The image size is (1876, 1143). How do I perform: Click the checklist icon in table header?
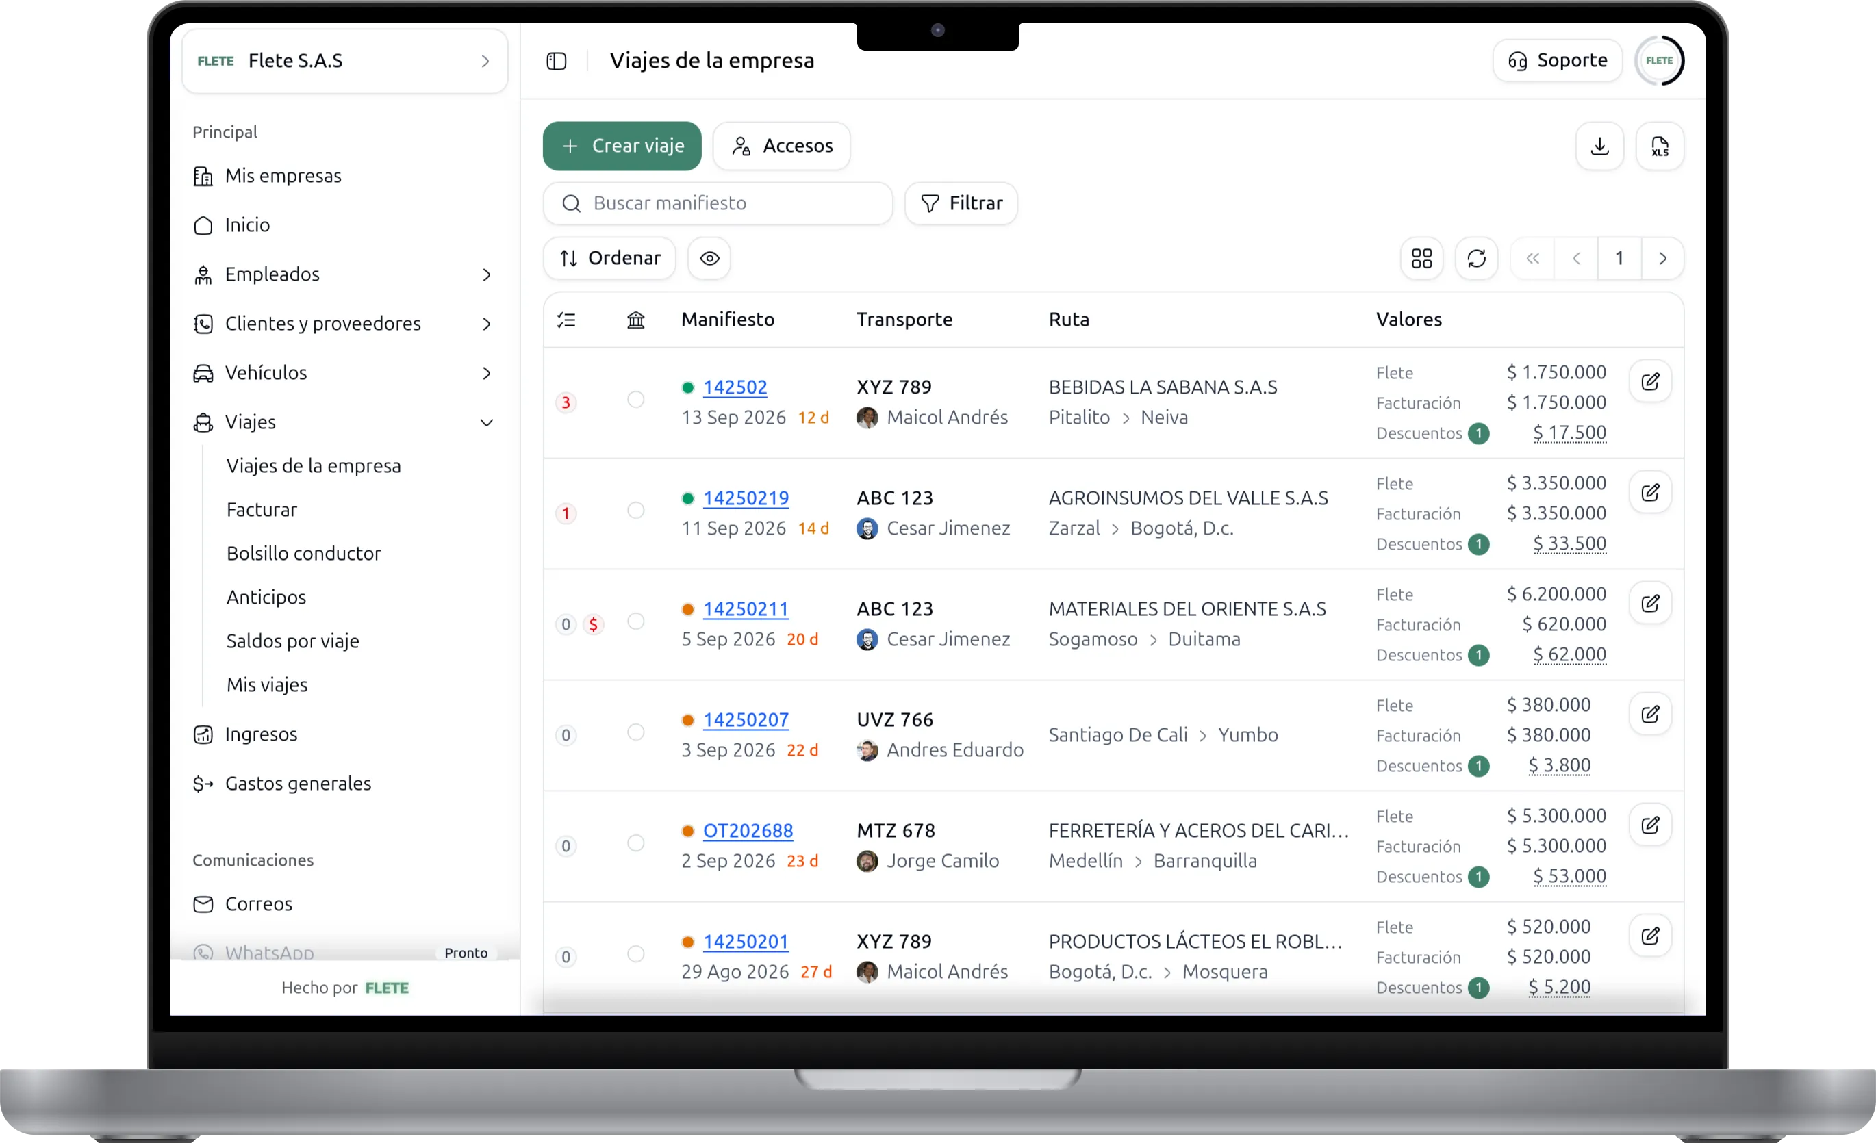pyautogui.click(x=566, y=320)
